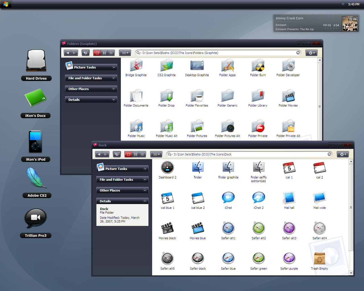Image resolution: width=364 pixels, height=291 pixels.
Task: Open arrange menu dropdown in Dock toolbar
Action: point(156,154)
